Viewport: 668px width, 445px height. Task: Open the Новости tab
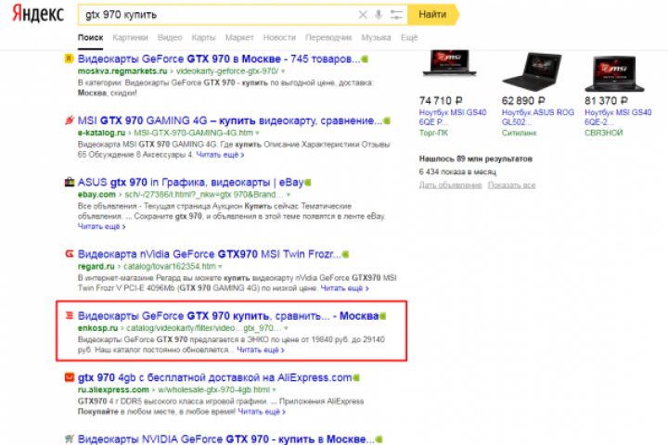coord(279,37)
